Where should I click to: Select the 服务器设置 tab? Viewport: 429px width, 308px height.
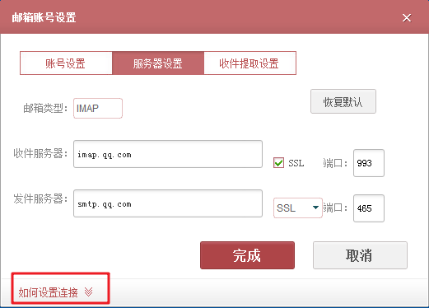(158, 63)
